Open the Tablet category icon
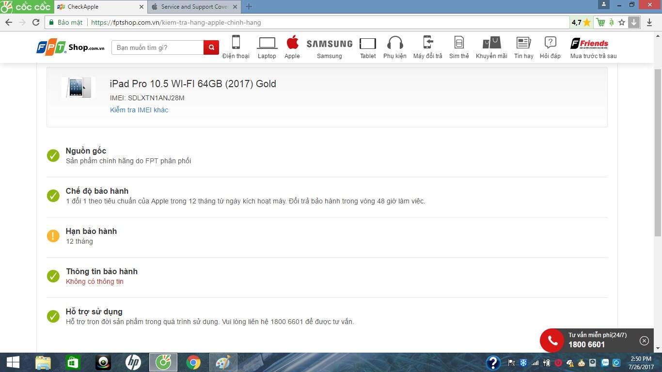The height and width of the screenshot is (372, 662). pyautogui.click(x=368, y=48)
